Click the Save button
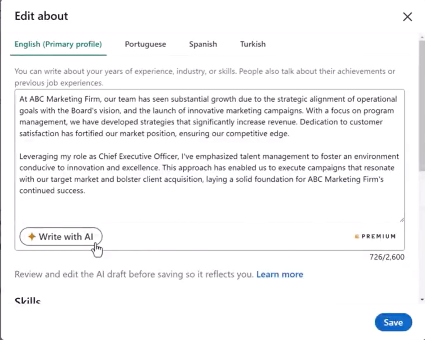 click(393, 322)
